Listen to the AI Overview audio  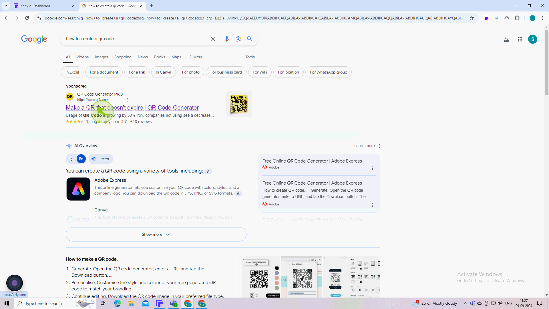[x=101, y=159]
